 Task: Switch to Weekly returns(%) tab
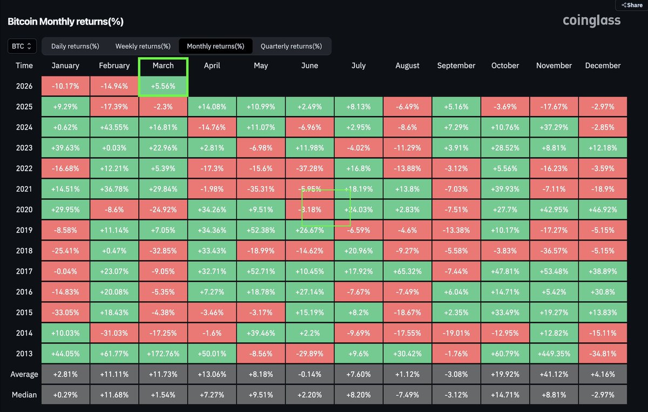point(143,46)
